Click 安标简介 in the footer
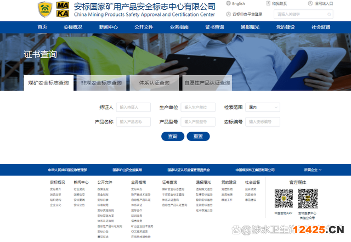Image resolution: width=351 pixels, height=242 pixels. tap(55, 189)
